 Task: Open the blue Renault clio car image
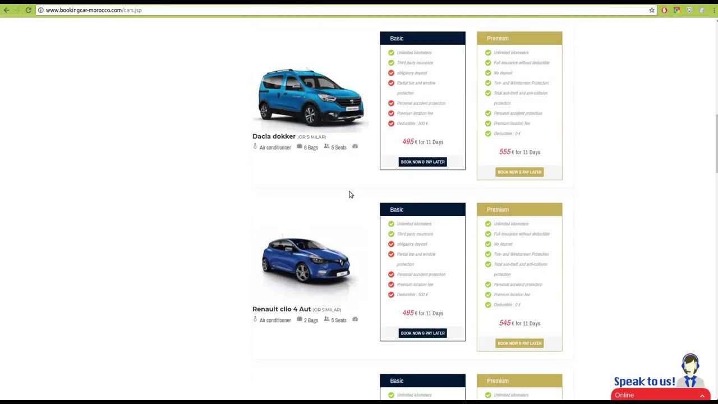click(x=306, y=260)
